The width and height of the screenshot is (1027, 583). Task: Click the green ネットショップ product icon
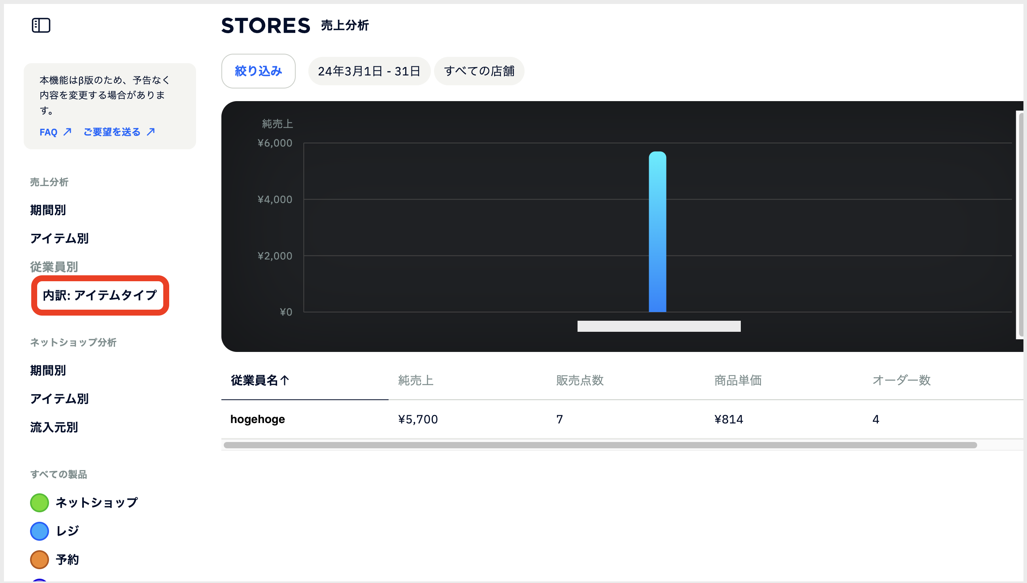pyautogui.click(x=39, y=503)
